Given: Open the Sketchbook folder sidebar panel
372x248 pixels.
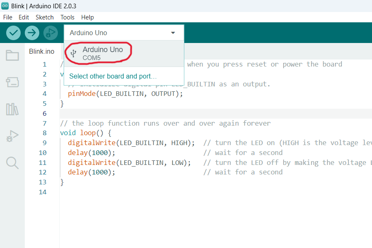Looking at the screenshot, I should click(12, 55).
